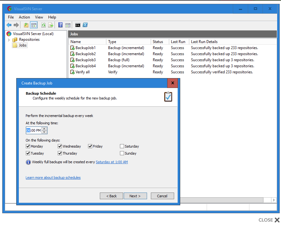The image size is (281, 226).
Task: Click the BackupJob2 job icon
Action: [x=72, y=54]
